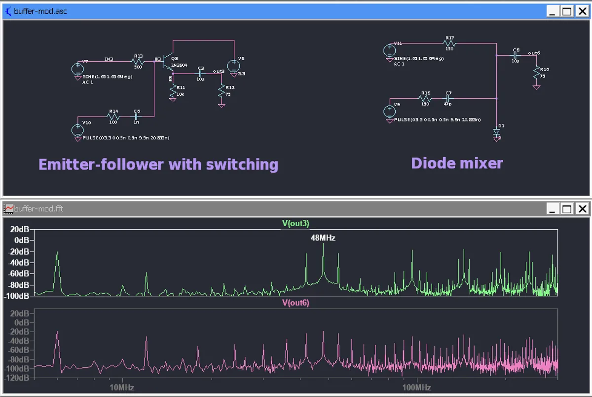Click the 500 value under R13
Viewport: 592px width, 397px height.
(138, 67)
